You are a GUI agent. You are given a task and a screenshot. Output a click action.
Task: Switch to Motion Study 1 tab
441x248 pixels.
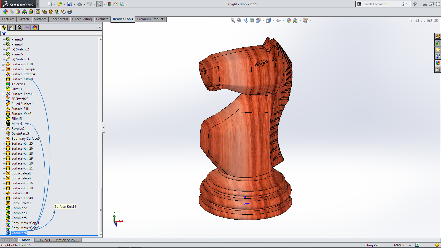(x=66, y=240)
